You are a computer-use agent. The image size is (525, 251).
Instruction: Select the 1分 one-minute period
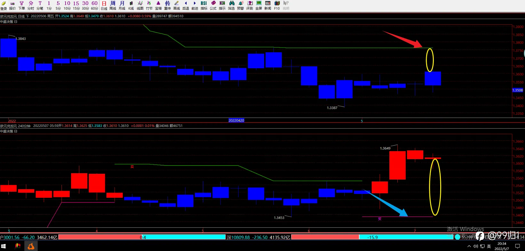49,5
